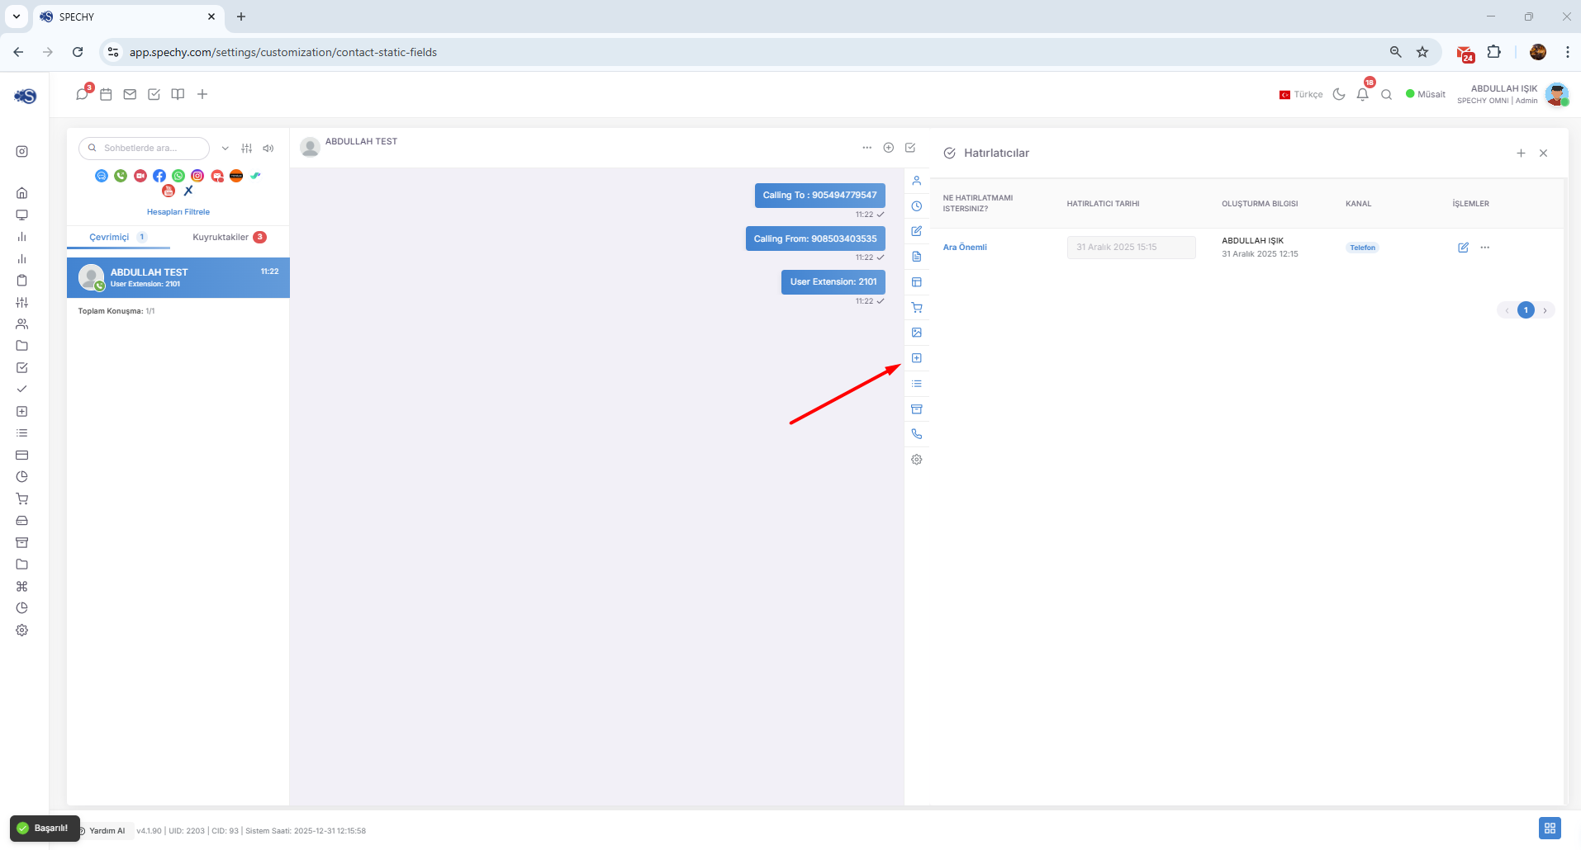
Task: Open Instagram outline icon in left sidebar
Action: 22,152
